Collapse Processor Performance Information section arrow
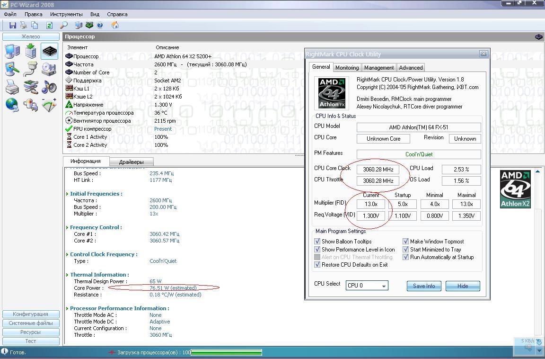Image resolution: width=545 pixels, height=359 pixels. click(x=67, y=308)
